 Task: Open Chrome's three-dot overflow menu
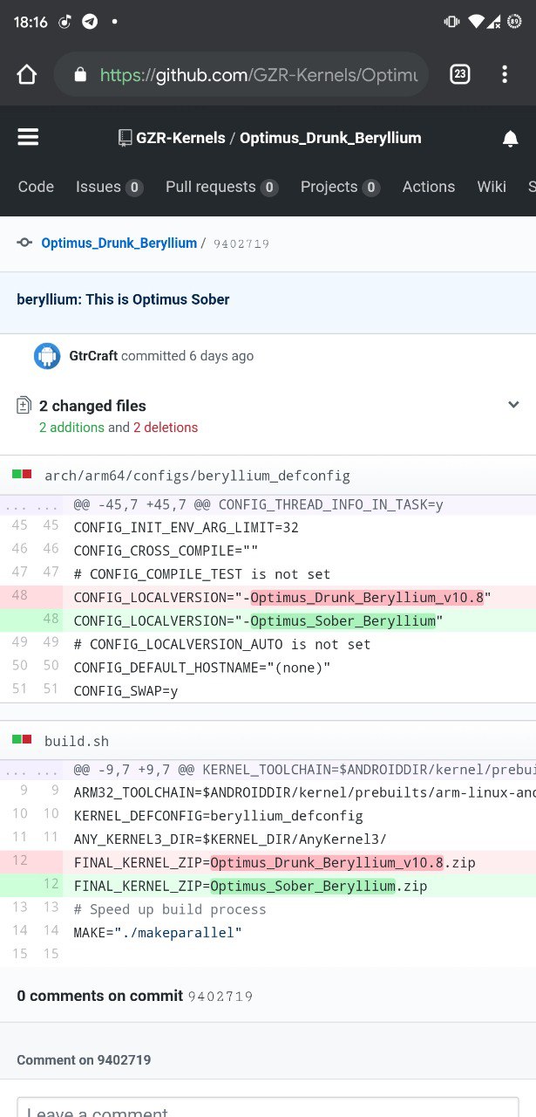[x=505, y=75]
